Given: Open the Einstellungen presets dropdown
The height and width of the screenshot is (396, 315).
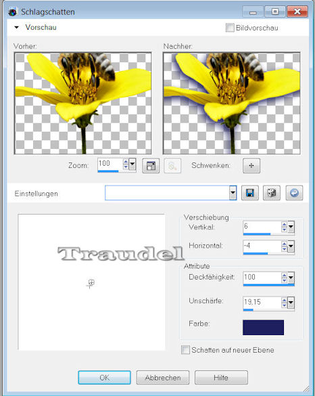Looking at the screenshot, I should (x=233, y=193).
